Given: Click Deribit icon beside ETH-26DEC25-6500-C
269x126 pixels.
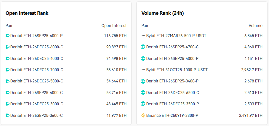Looking at the screenshot, I should (x=143, y=93).
